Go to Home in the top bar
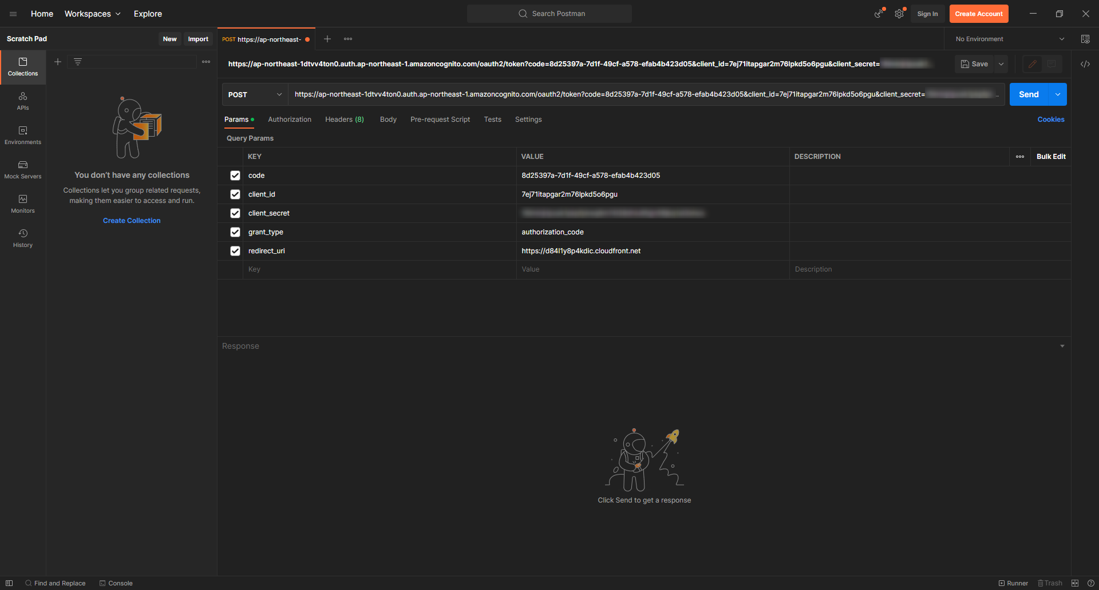Image resolution: width=1099 pixels, height=590 pixels. pyautogui.click(x=42, y=14)
